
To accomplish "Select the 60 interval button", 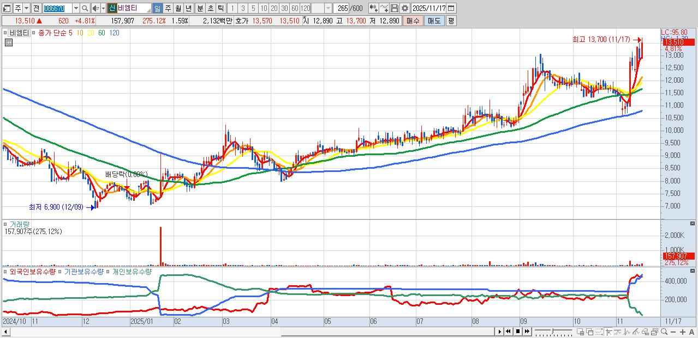I will (x=294, y=8).
